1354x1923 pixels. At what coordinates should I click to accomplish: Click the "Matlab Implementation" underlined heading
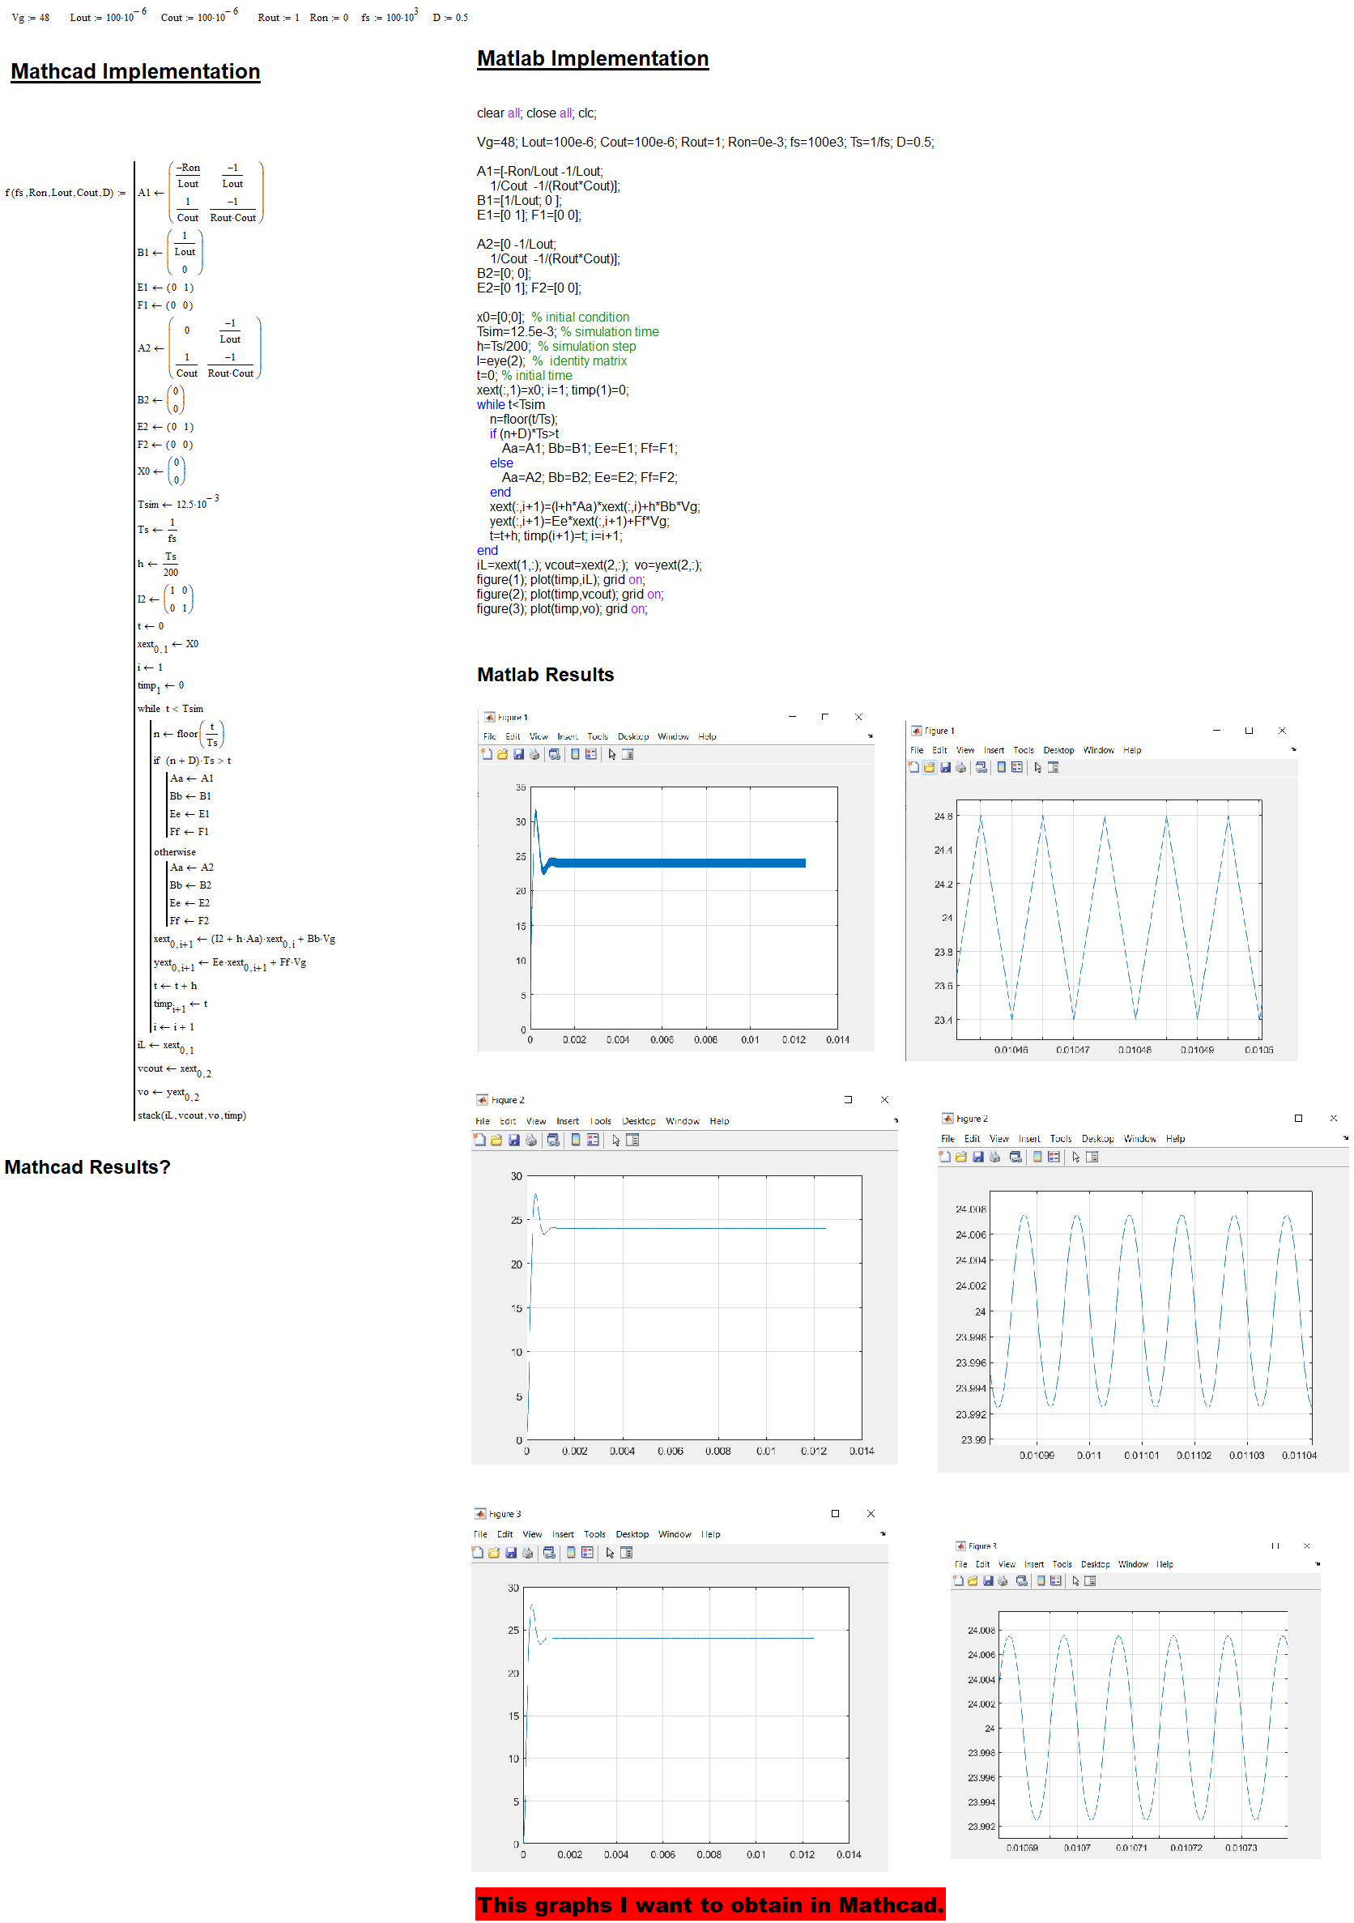[592, 58]
